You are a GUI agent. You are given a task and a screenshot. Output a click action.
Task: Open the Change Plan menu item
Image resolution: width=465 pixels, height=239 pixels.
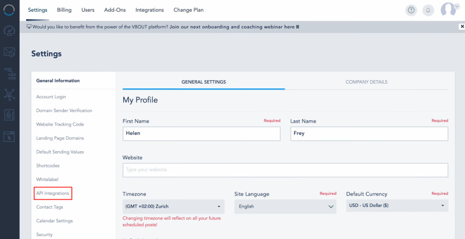(188, 10)
